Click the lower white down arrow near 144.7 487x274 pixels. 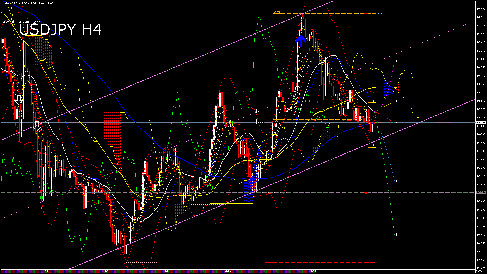point(37,126)
